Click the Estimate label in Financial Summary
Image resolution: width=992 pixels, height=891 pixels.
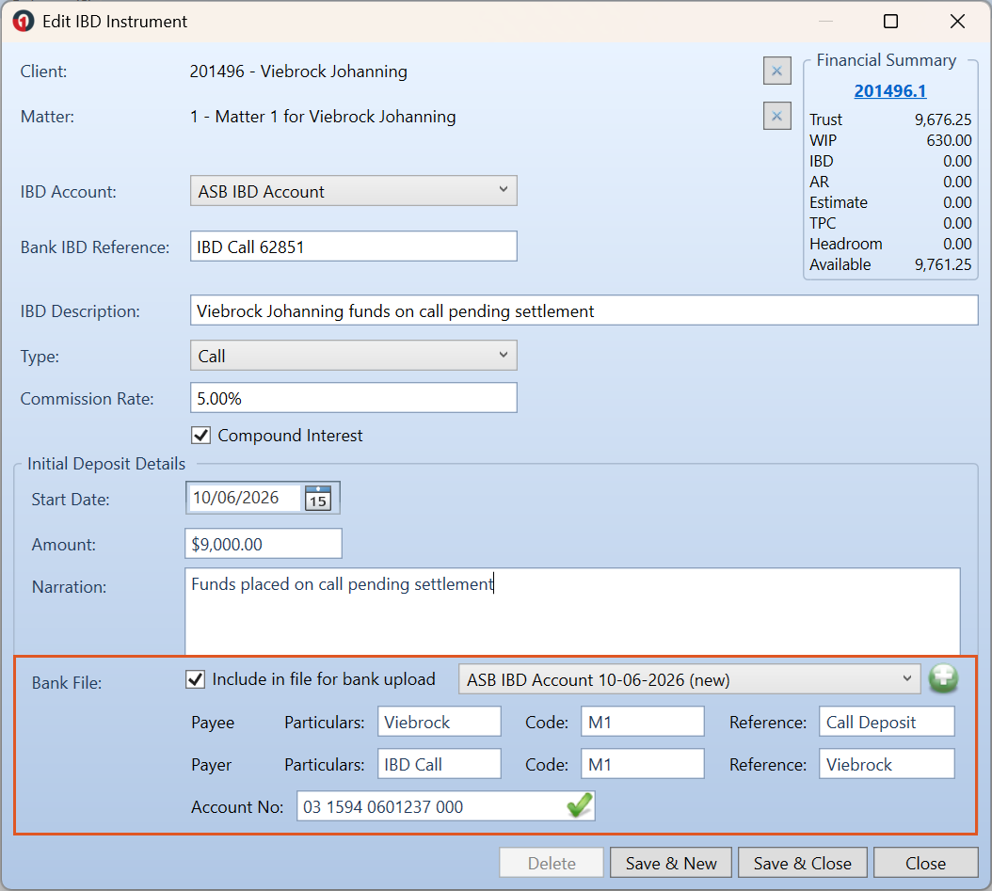tap(839, 202)
